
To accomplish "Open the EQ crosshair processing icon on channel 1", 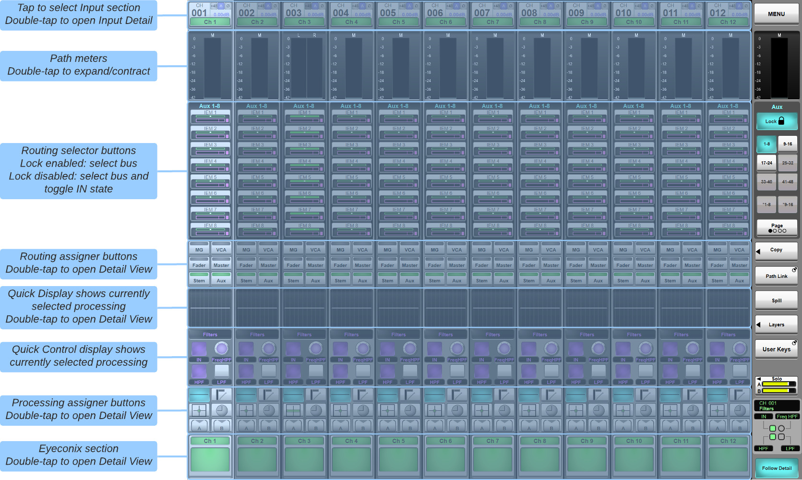I will click(x=199, y=410).
